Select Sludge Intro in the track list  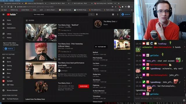coord(112,75)
